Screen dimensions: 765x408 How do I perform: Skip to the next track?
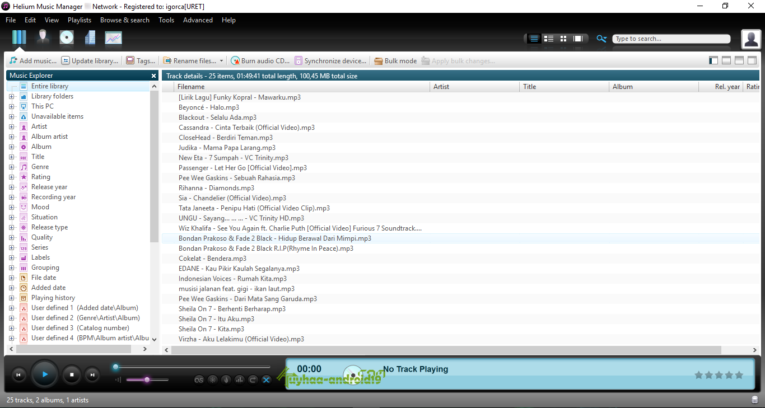point(92,375)
